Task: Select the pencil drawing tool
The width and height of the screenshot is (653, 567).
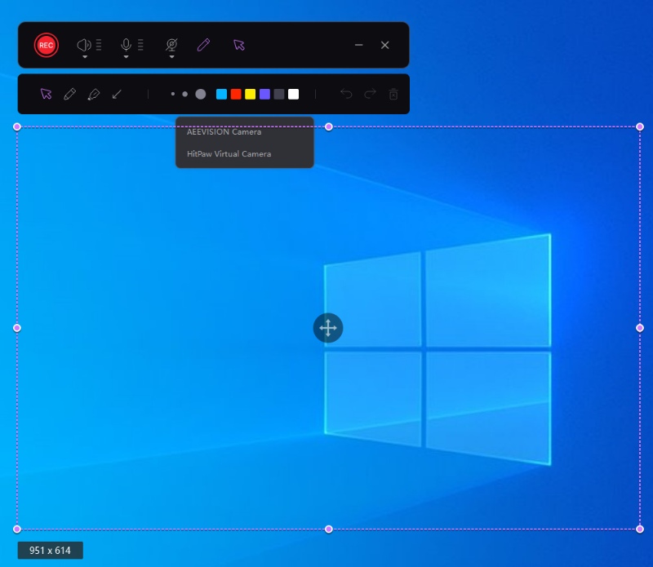Action: (x=69, y=94)
